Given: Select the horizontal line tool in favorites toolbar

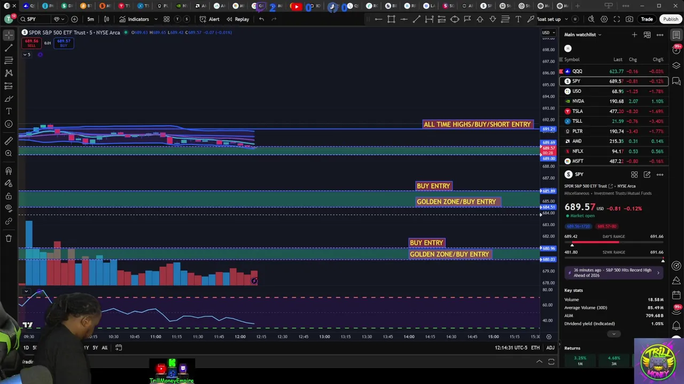Looking at the screenshot, I should point(404,19).
